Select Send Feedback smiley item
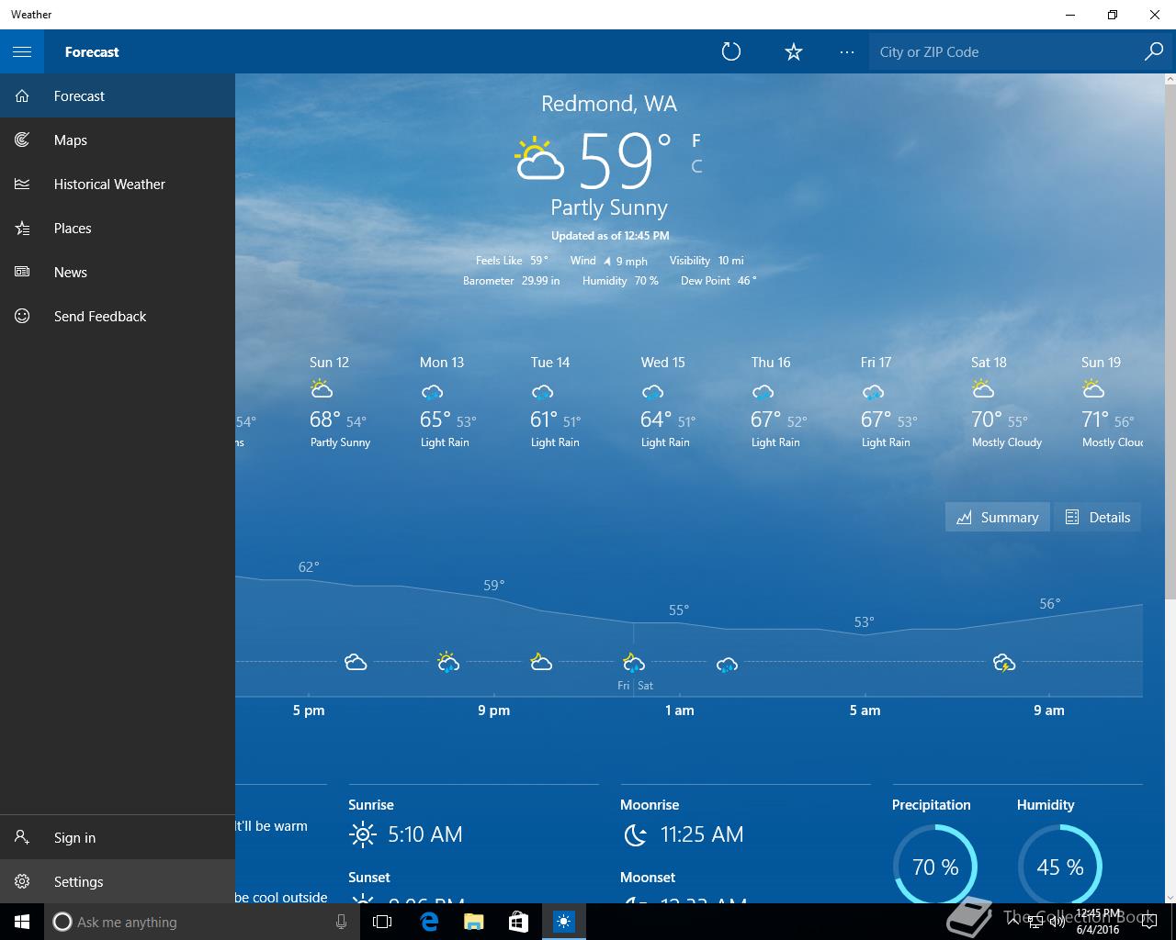This screenshot has height=940, width=1176. coord(118,316)
